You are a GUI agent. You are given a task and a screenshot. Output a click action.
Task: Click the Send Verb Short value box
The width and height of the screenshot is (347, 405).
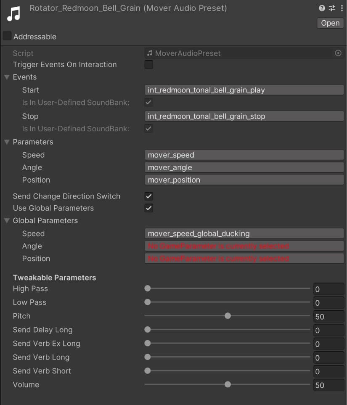(x=328, y=371)
